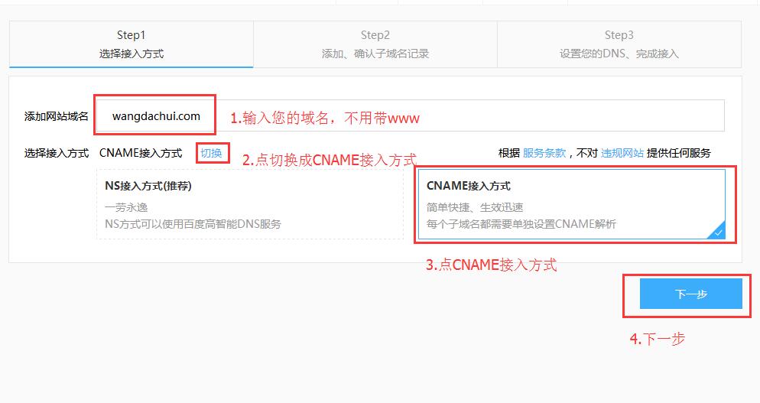Click the 简单快捷、生效迅速 description line

(475, 207)
